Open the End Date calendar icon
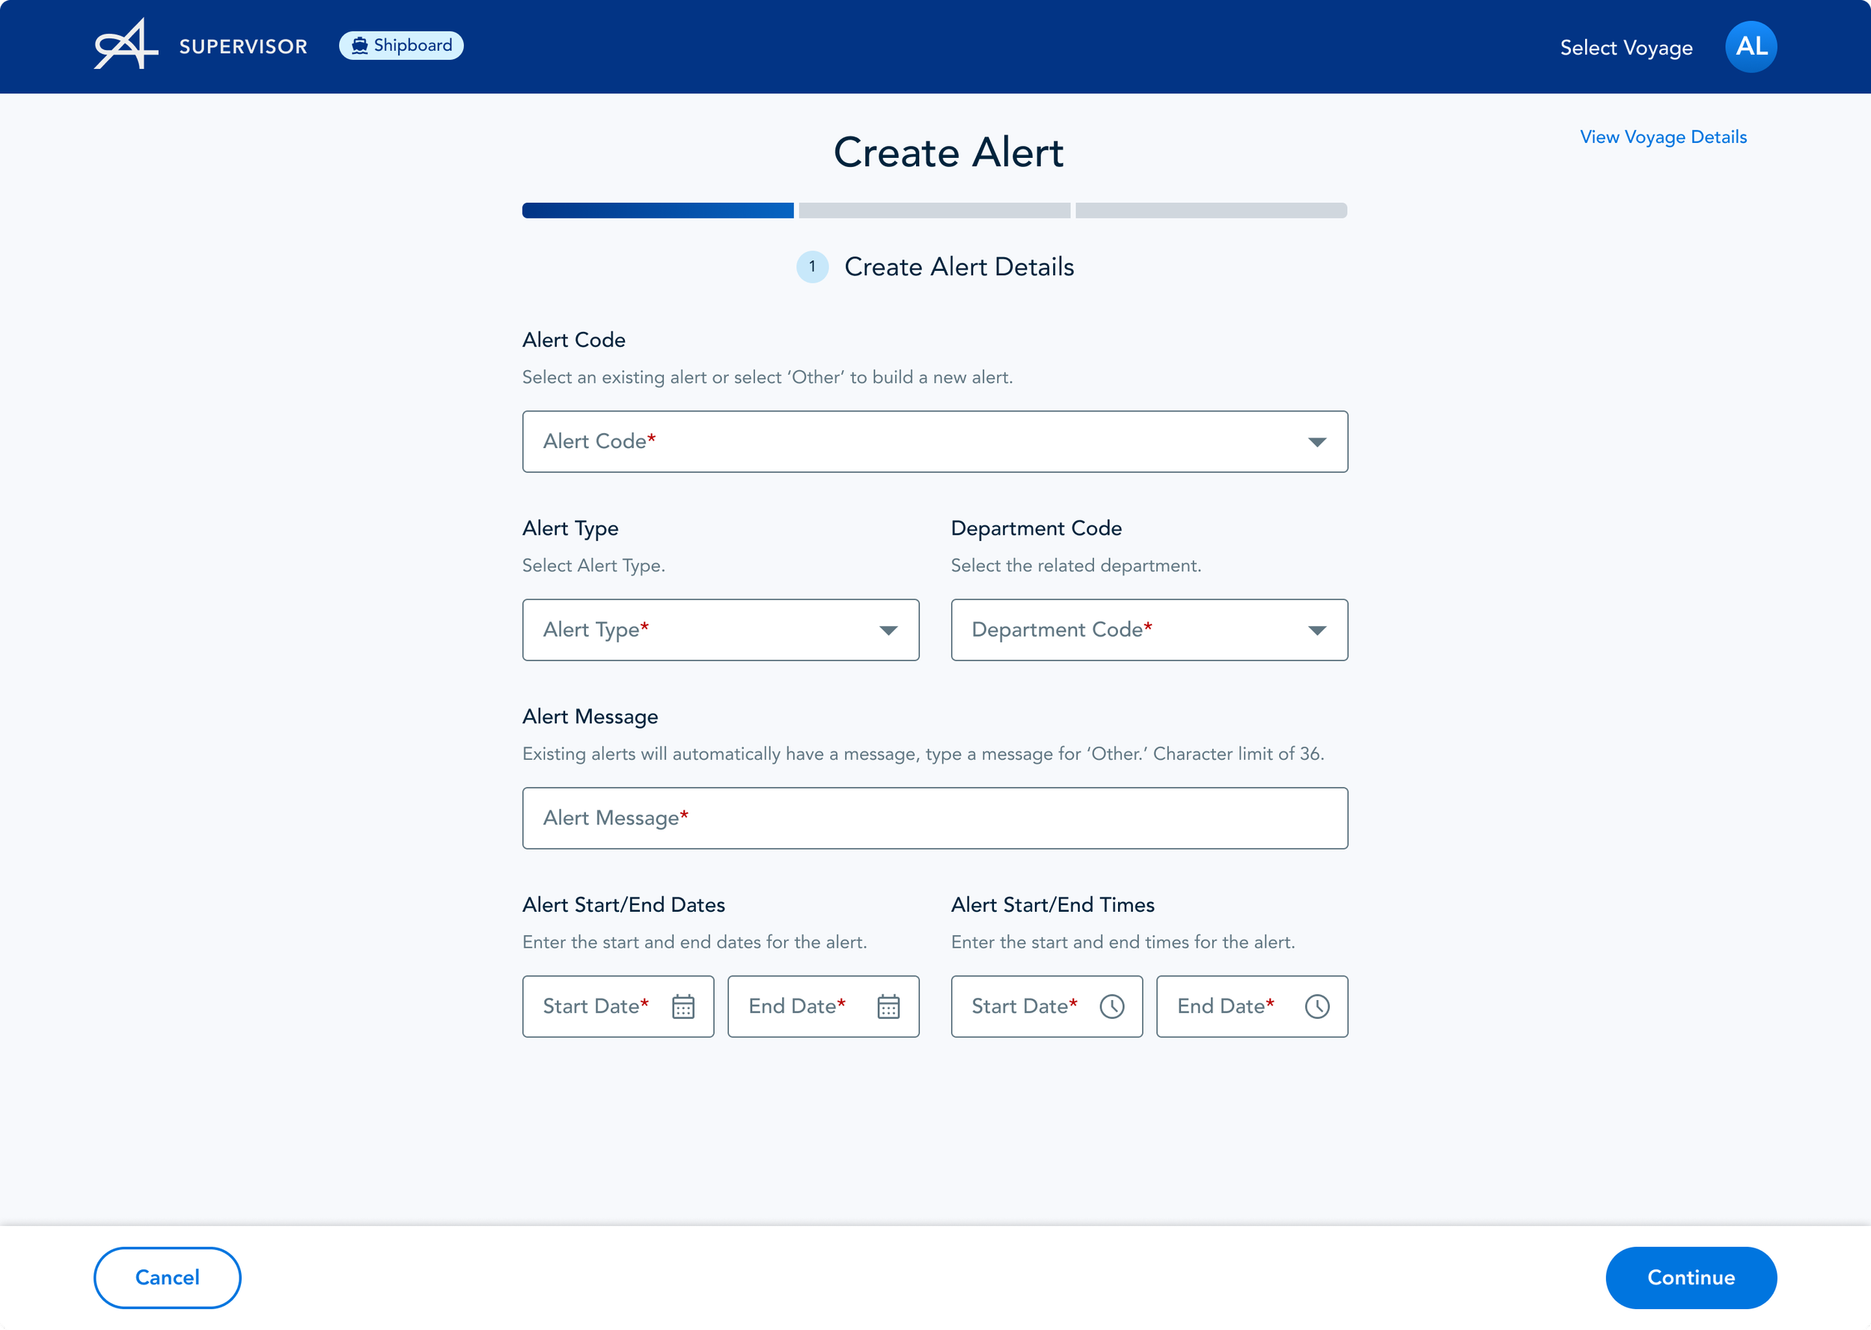 (x=888, y=1005)
